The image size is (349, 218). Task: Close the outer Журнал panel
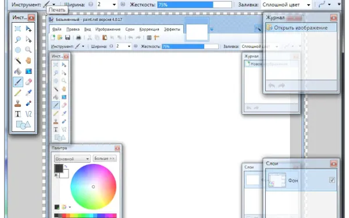[334, 17]
